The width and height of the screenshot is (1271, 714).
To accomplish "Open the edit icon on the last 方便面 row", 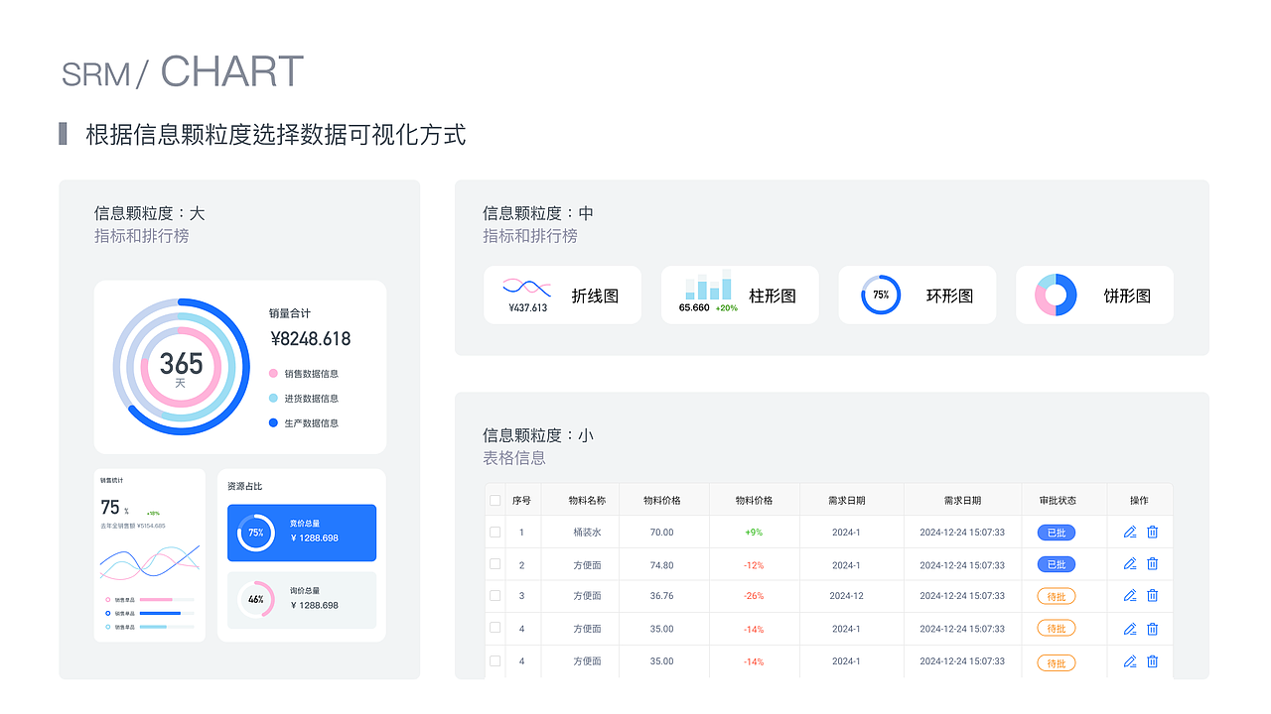I will (1129, 661).
